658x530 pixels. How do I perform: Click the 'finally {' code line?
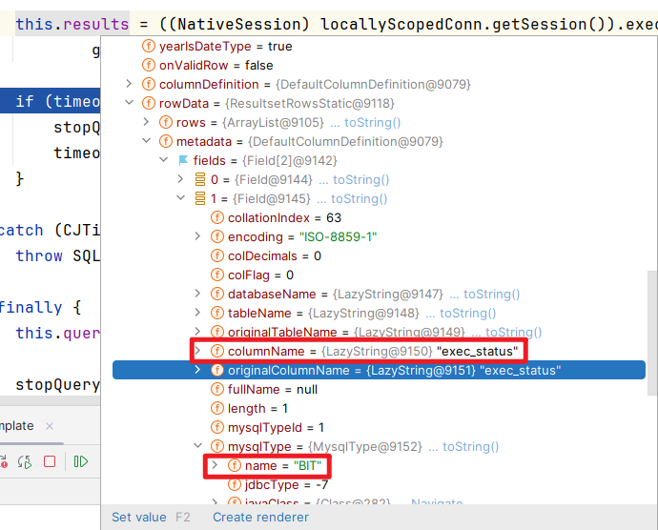pyautogui.click(x=41, y=307)
